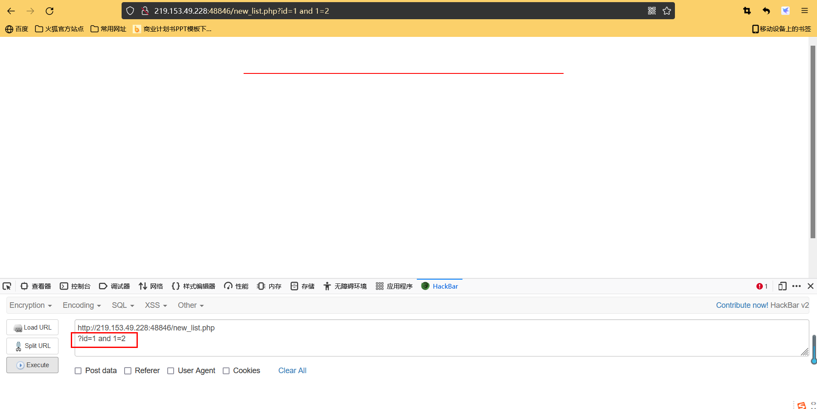Viewport: 817px width, 409px height.
Task: Enable the Referer checkbox
Action: pyautogui.click(x=128, y=371)
